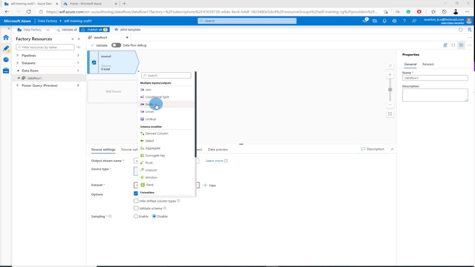This screenshot has width=475, height=267.
Task: Expand the Pipelines tree node
Action: (17, 56)
